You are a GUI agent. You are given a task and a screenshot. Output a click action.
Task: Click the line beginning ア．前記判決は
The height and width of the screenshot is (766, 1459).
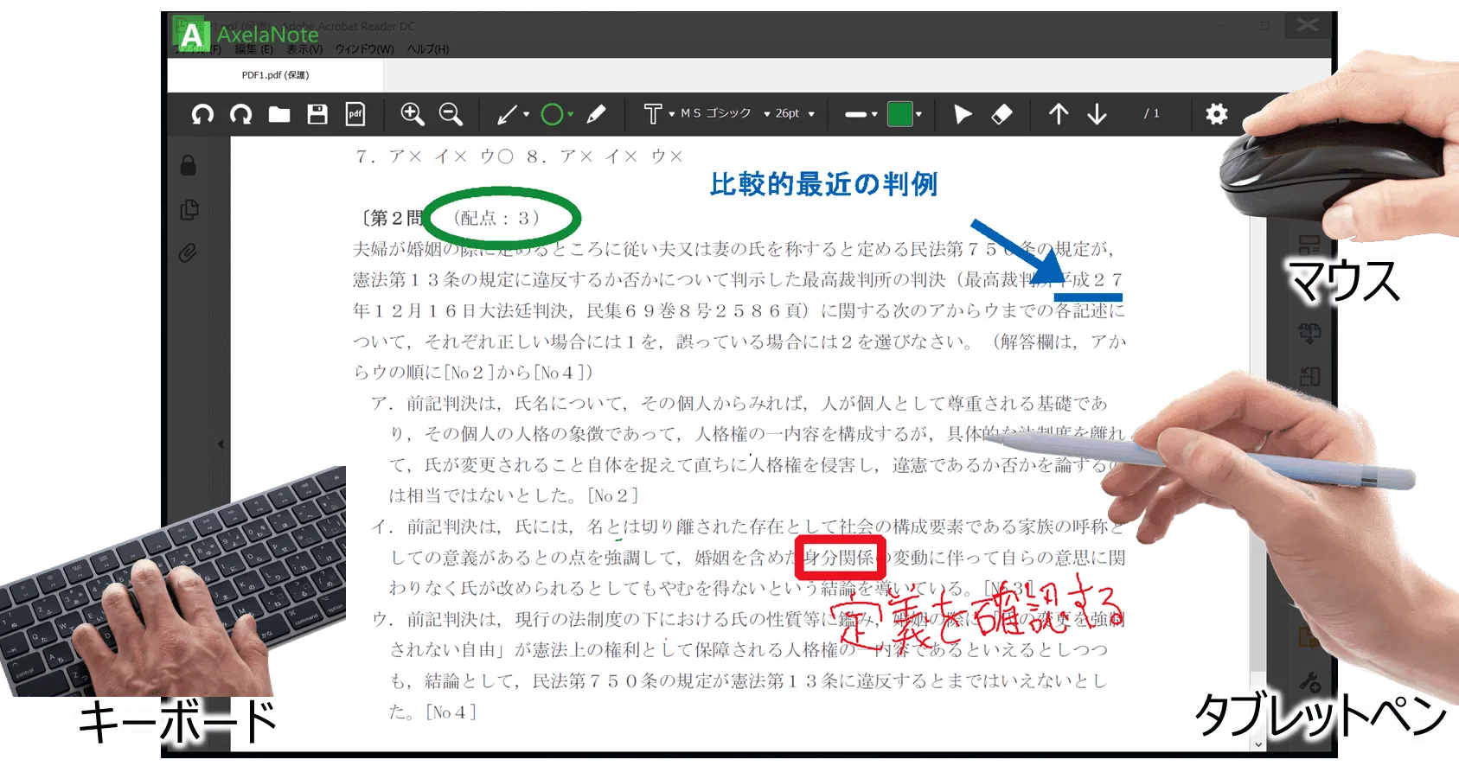tap(740, 404)
